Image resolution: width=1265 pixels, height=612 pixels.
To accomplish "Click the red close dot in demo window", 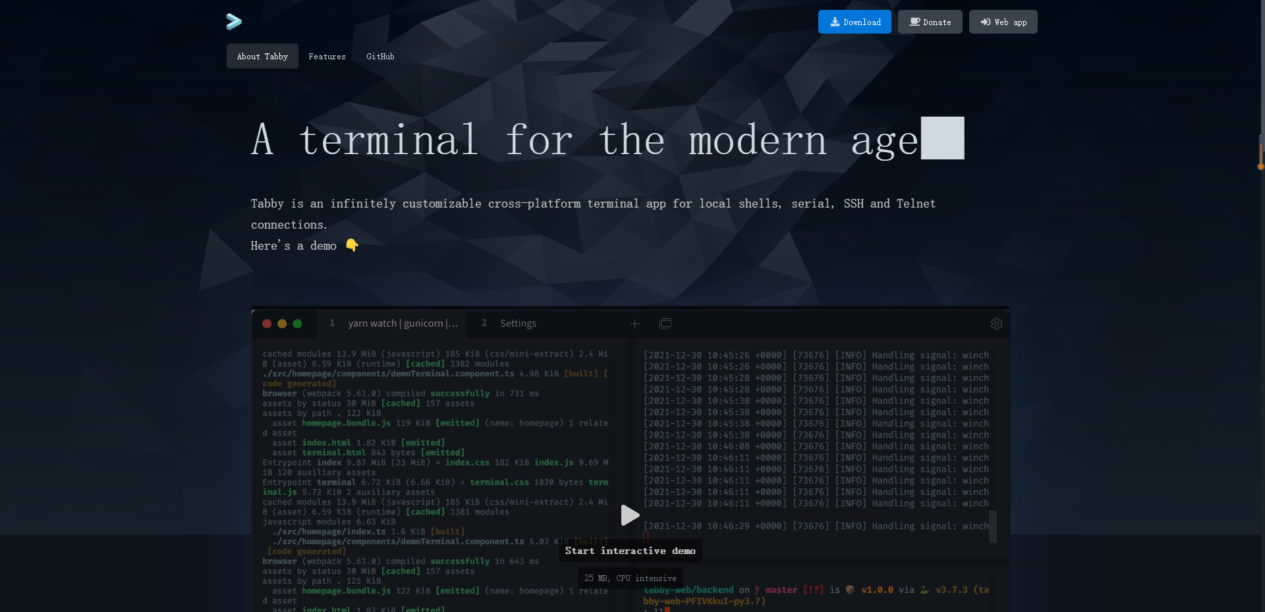I will coord(267,323).
